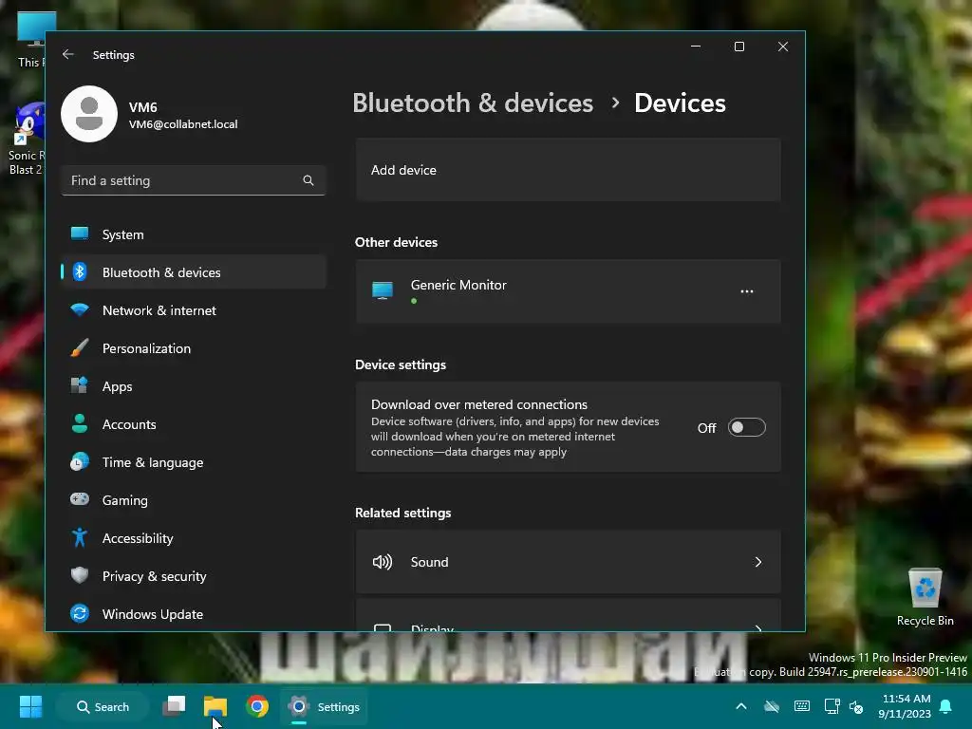Screen dimensions: 972x729
Task: Click the Settings taskbar button
Action: pos(324,706)
